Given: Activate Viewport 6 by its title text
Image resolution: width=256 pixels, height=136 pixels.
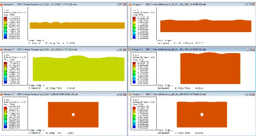Looking at the screenshot, I should pos(169,94).
